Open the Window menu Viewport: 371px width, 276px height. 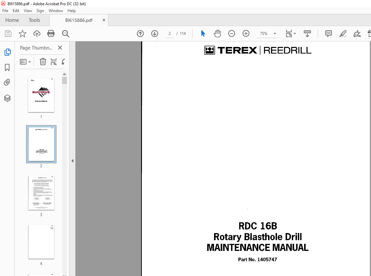[x=55, y=11]
